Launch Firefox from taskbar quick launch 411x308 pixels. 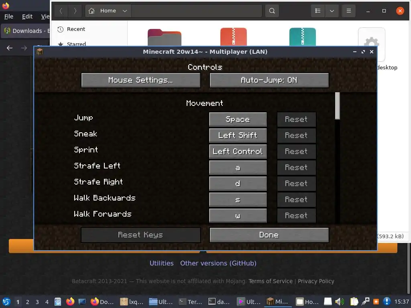click(x=70, y=302)
